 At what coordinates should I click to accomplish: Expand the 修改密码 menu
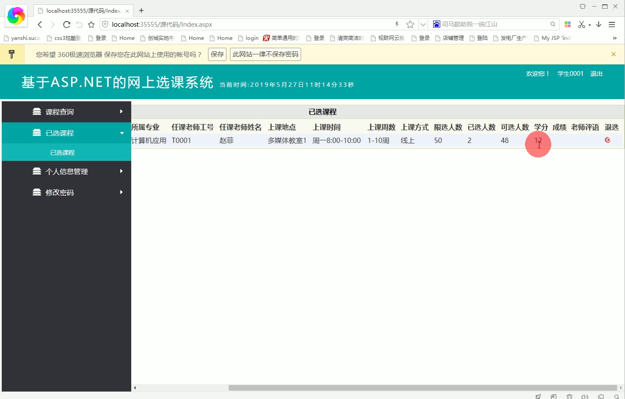(66, 192)
